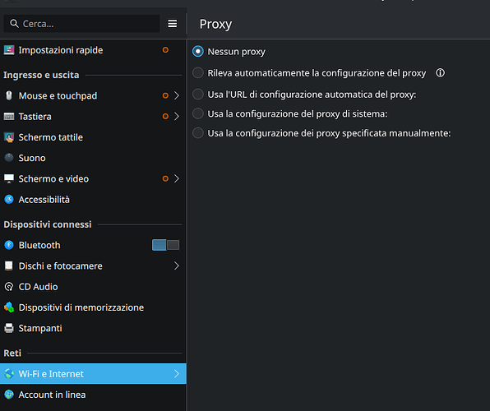The width and height of the screenshot is (490, 411).
Task: Click the Bluetooth icon
Action: pyautogui.click(x=9, y=245)
